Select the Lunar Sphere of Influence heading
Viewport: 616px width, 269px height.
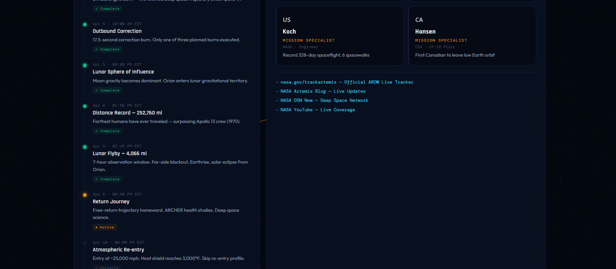pos(123,72)
